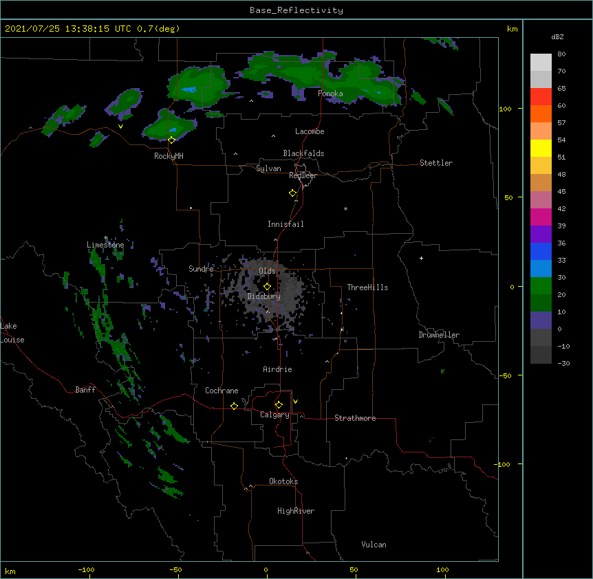Click the HighRiver city label
The height and width of the screenshot is (579, 593).
296,511
